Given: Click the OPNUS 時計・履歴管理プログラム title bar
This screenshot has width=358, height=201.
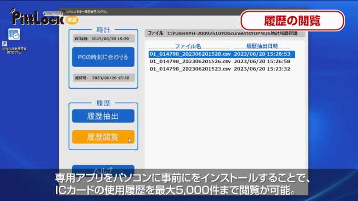Looking at the screenshot, I should tap(183, 12).
